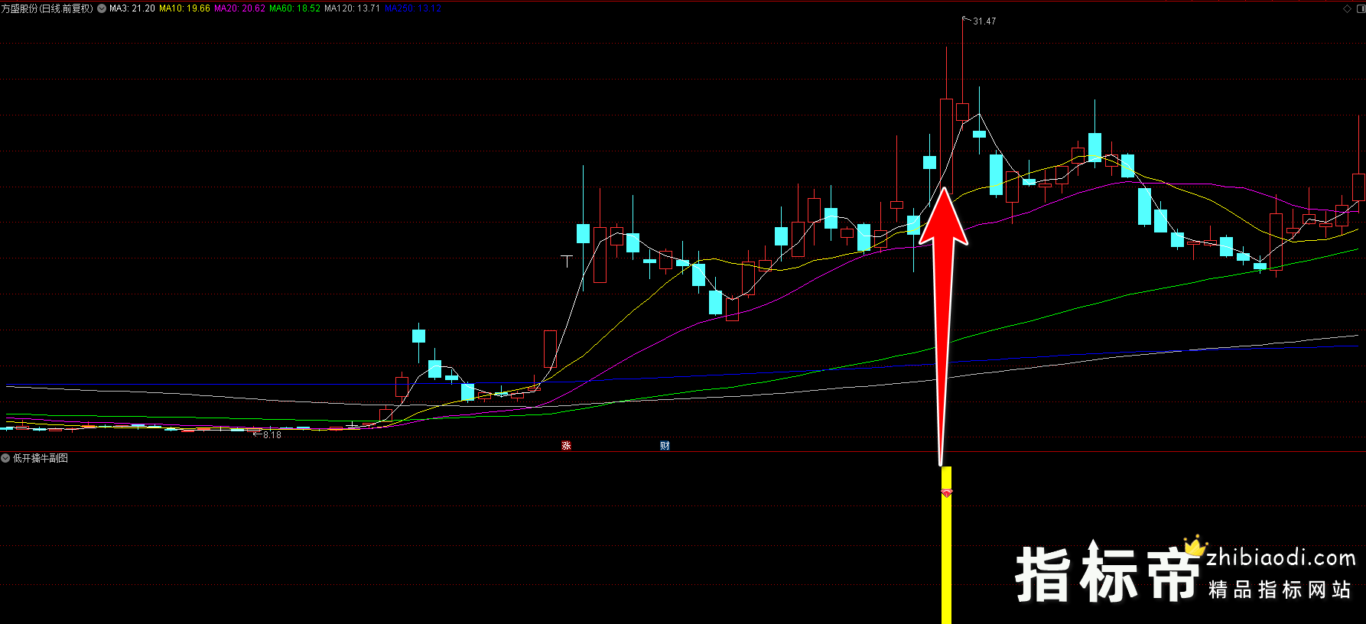1366x624 pixels.
Task: Select the MA120 indicator label
Action: point(352,8)
